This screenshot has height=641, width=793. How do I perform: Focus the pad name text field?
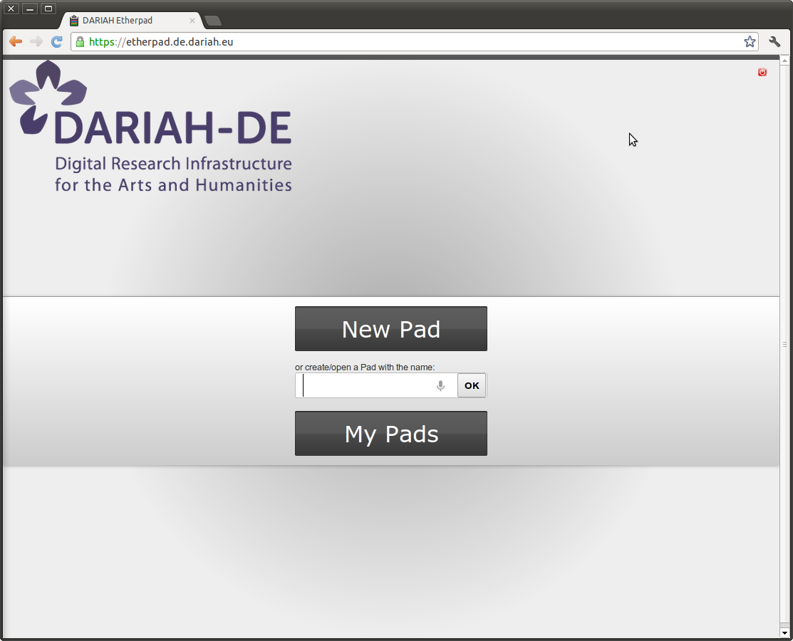coord(367,385)
